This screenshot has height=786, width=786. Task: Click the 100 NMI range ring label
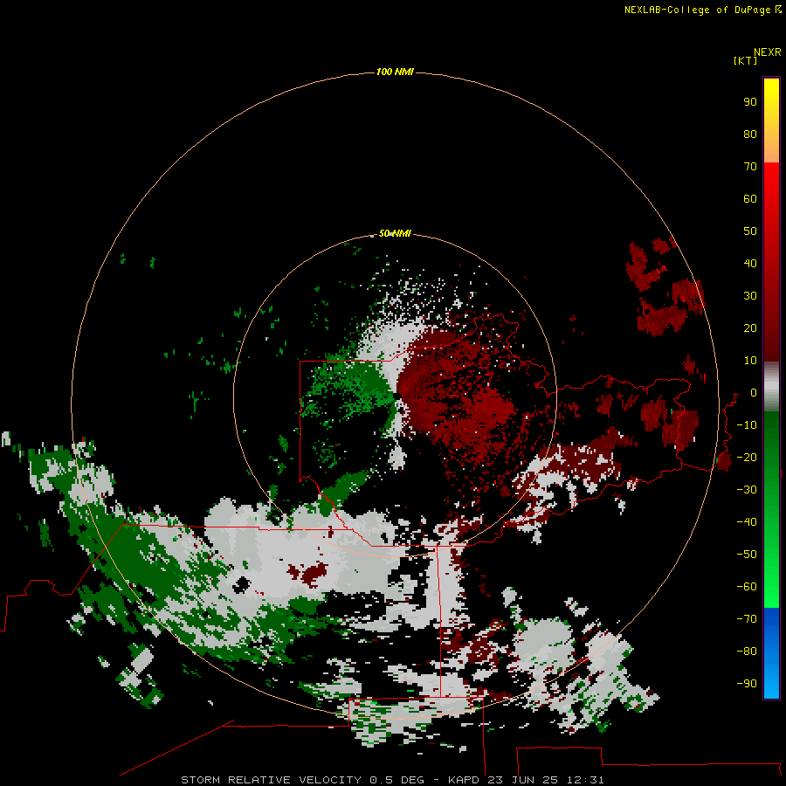(x=395, y=72)
